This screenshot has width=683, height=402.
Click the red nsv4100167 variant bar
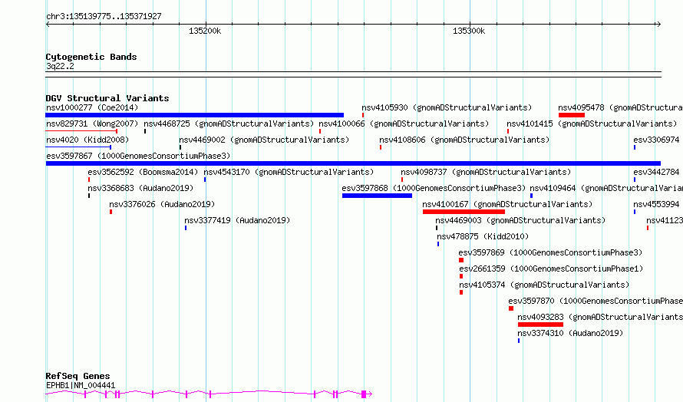464,212
